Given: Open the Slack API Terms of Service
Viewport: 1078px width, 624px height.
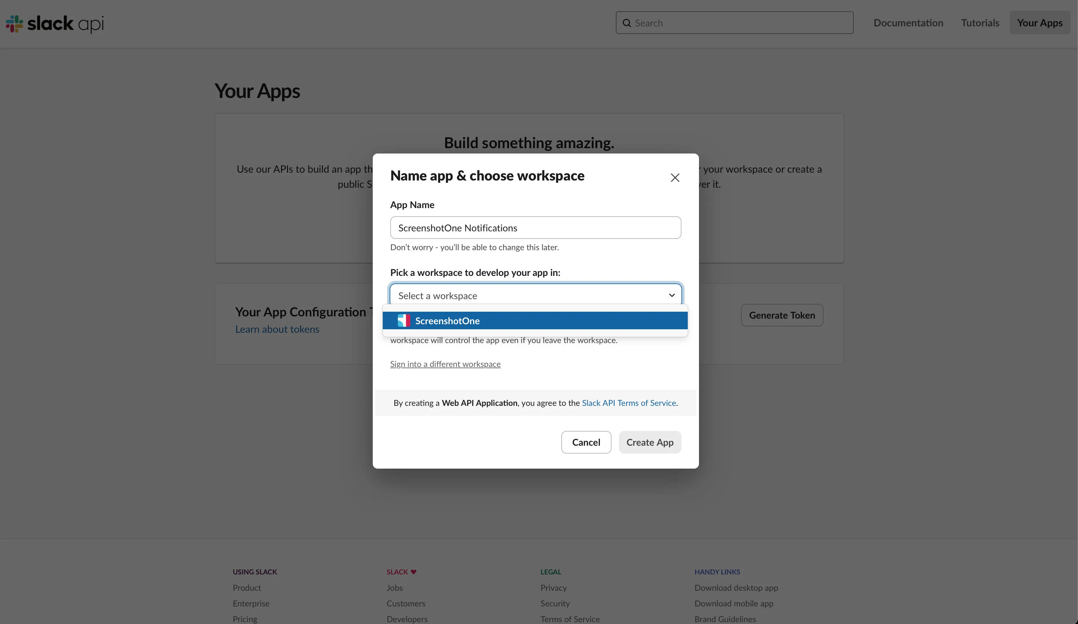Looking at the screenshot, I should (628, 403).
